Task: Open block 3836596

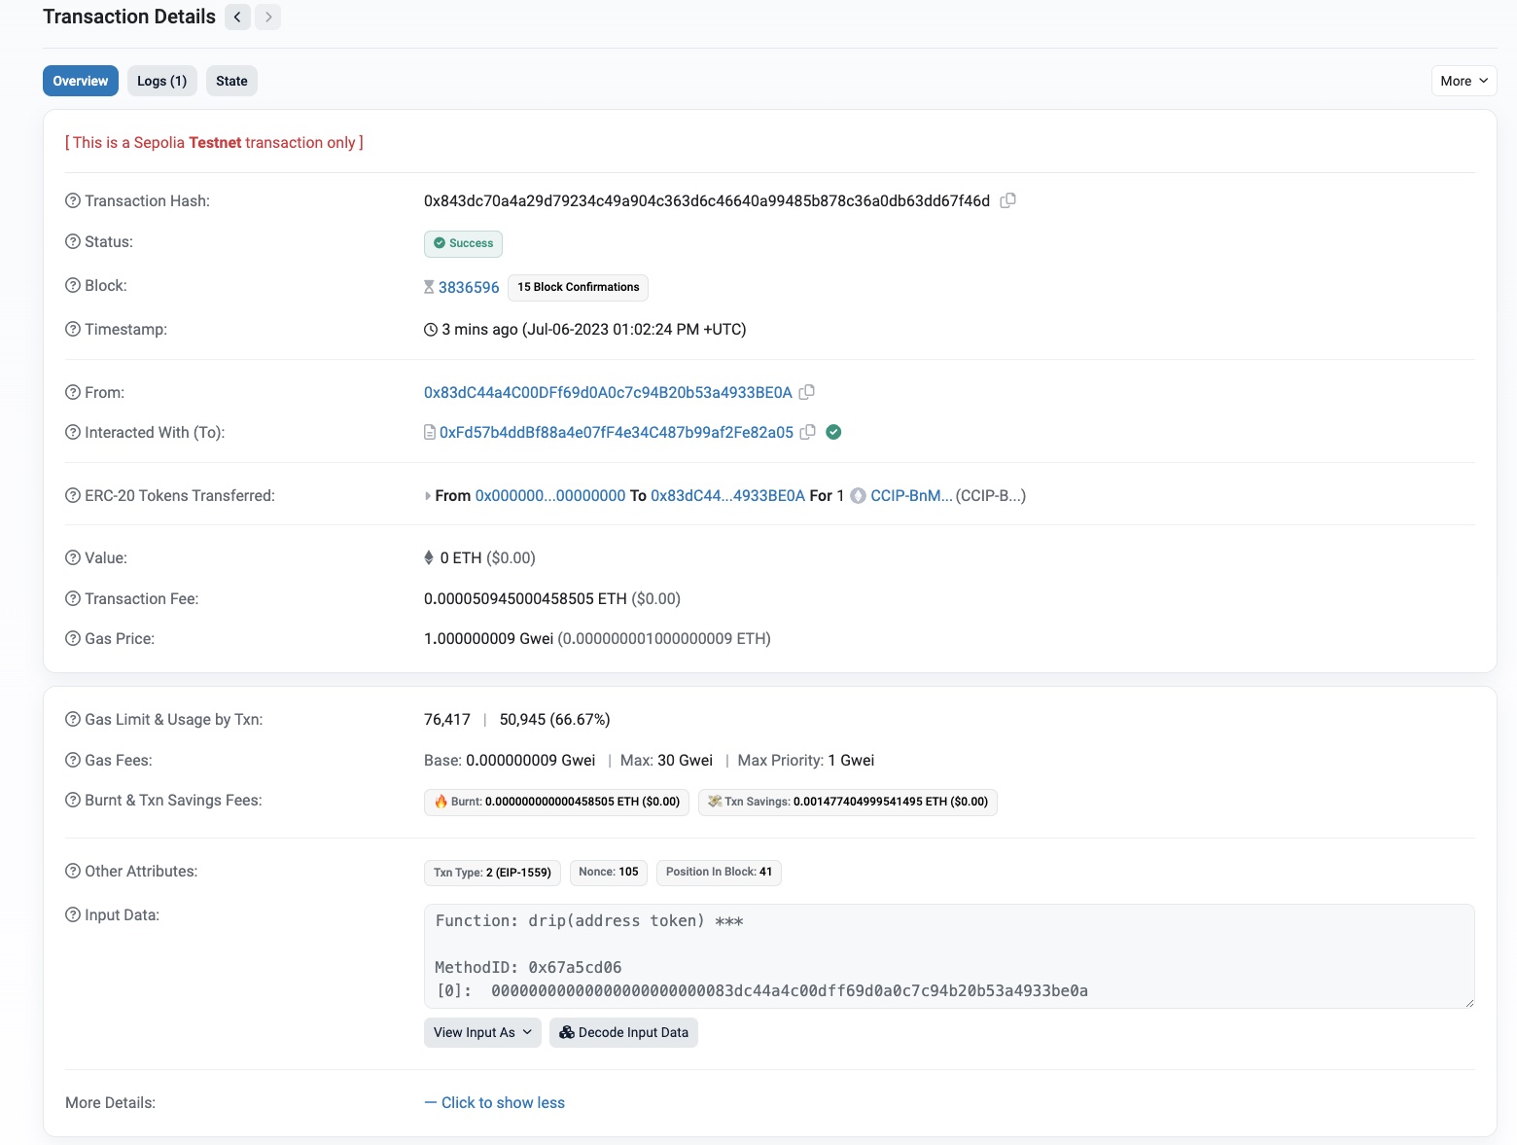Action: [469, 287]
